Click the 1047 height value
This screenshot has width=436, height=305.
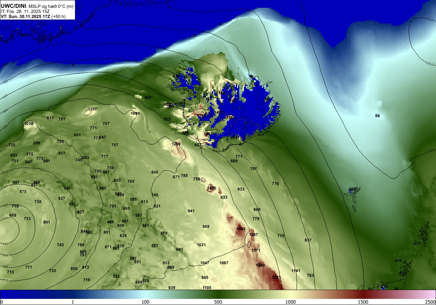[205, 263]
